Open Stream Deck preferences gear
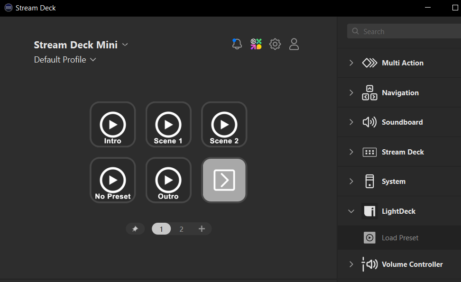This screenshot has height=282, width=461. [275, 44]
